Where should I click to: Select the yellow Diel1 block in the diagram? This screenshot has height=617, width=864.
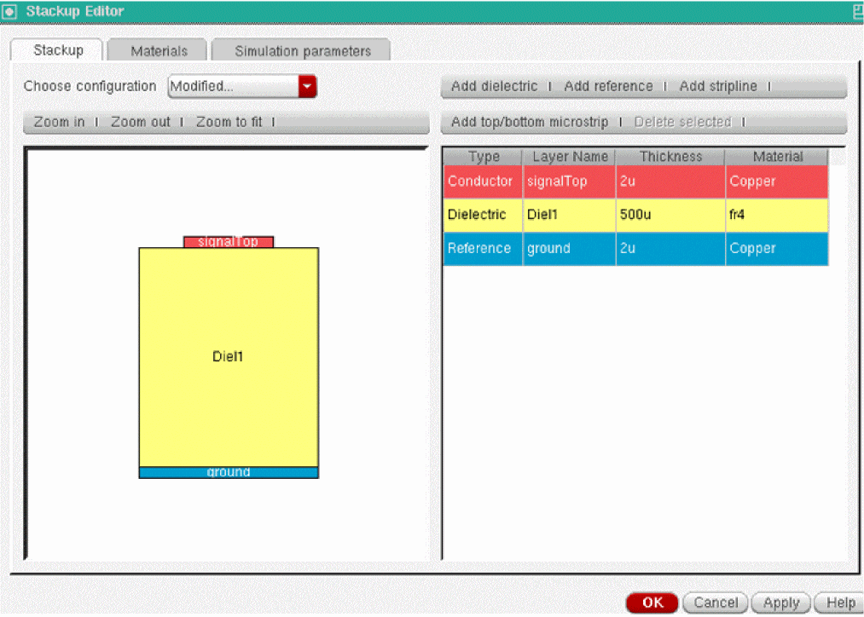tap(228, 357)
